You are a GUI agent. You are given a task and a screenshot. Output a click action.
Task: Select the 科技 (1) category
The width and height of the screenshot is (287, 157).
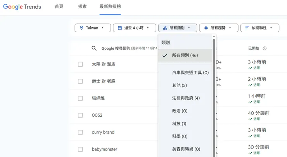click(x=185, y=124)
